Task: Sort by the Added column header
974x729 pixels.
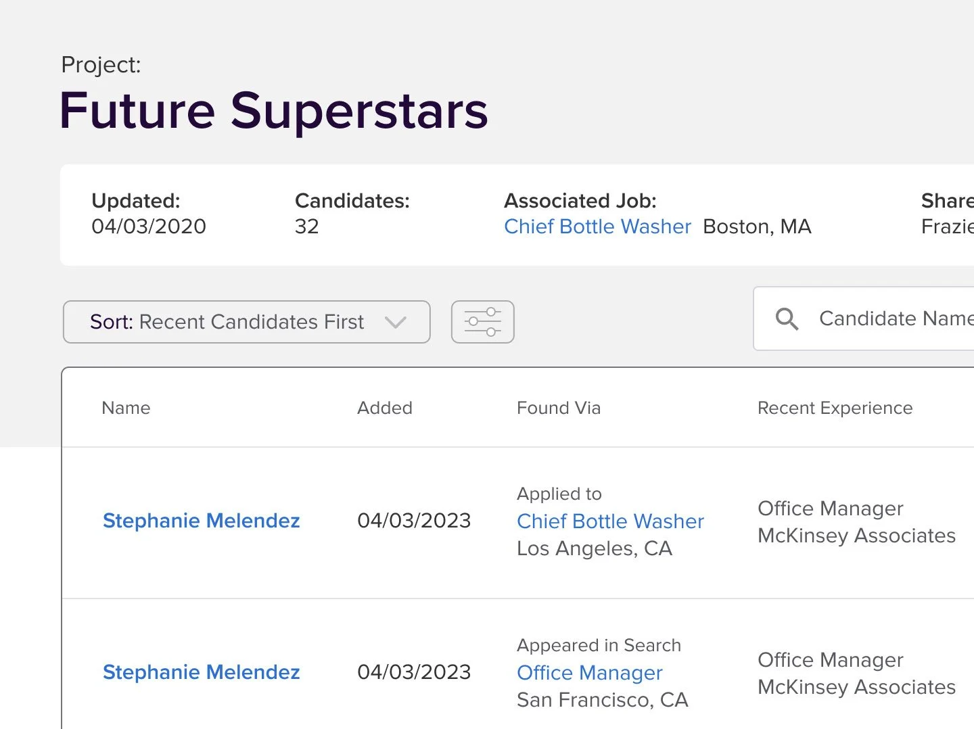Action: coord(384,408)
